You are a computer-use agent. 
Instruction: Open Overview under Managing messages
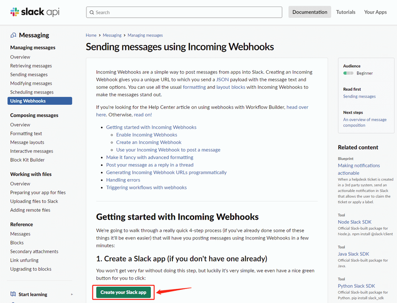20,57
